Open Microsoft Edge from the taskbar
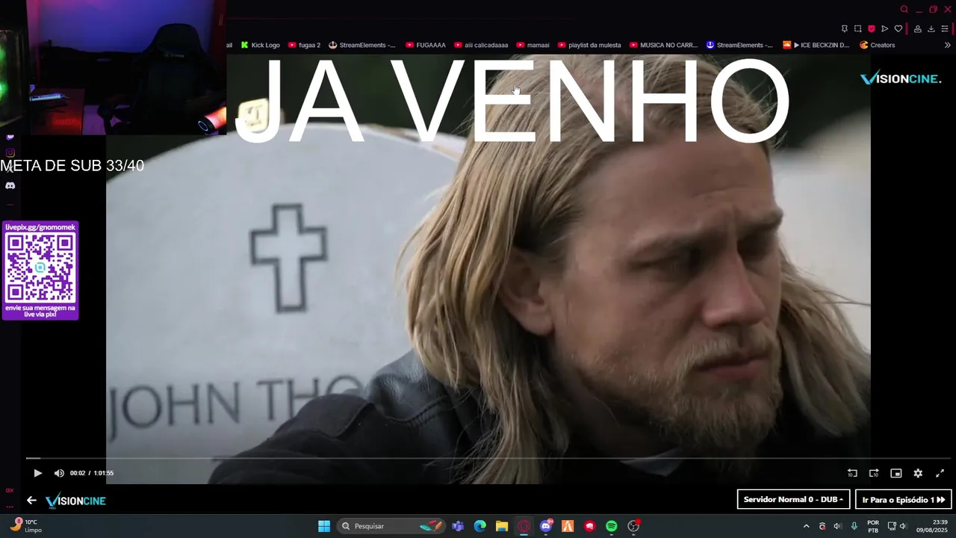 (x=480, y=526)
